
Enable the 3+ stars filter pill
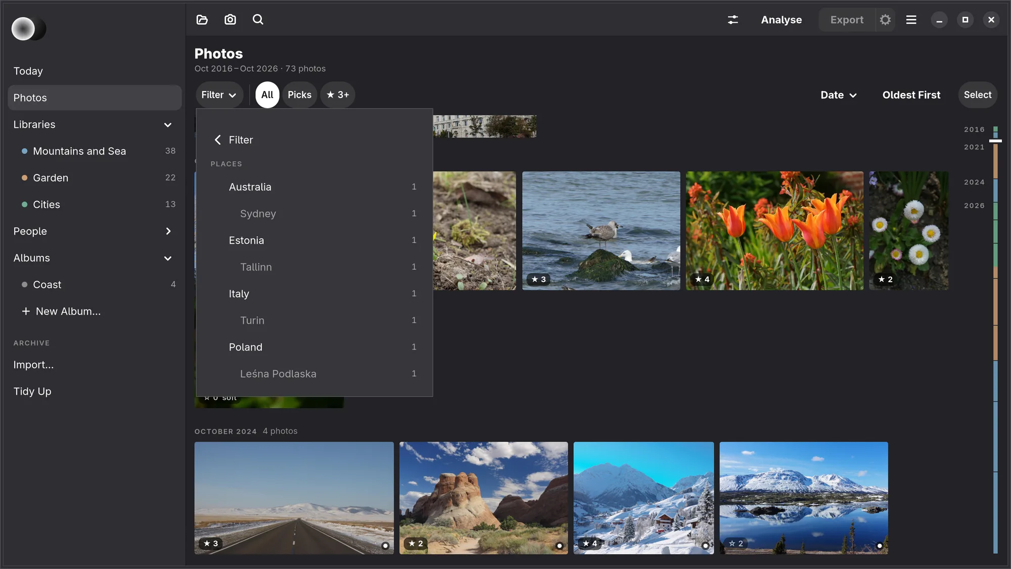click(x=338, y=95)
